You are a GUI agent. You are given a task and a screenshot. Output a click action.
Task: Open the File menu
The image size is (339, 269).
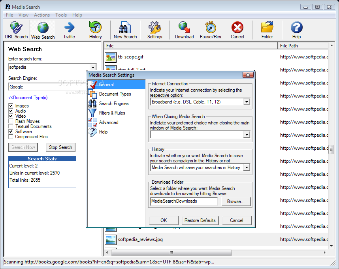pyautogui.click(x=9, y=15)
